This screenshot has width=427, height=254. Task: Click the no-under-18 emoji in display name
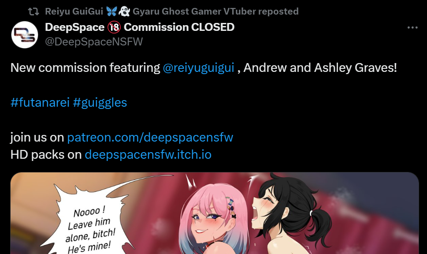(x=114, y=27)
